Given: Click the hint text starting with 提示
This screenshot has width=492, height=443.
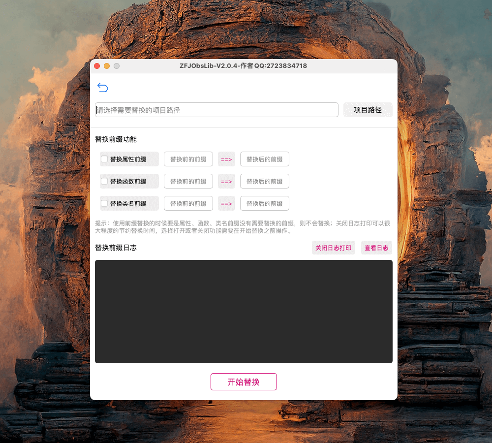Looking at the screenshot, I should coord(243,227).
